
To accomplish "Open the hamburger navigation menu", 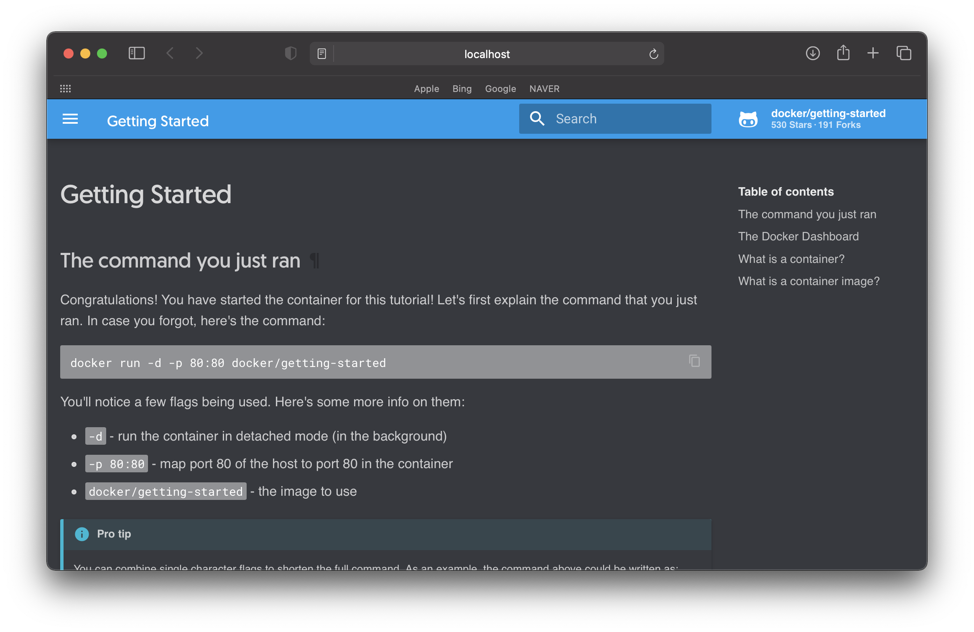I will point(70,120).
